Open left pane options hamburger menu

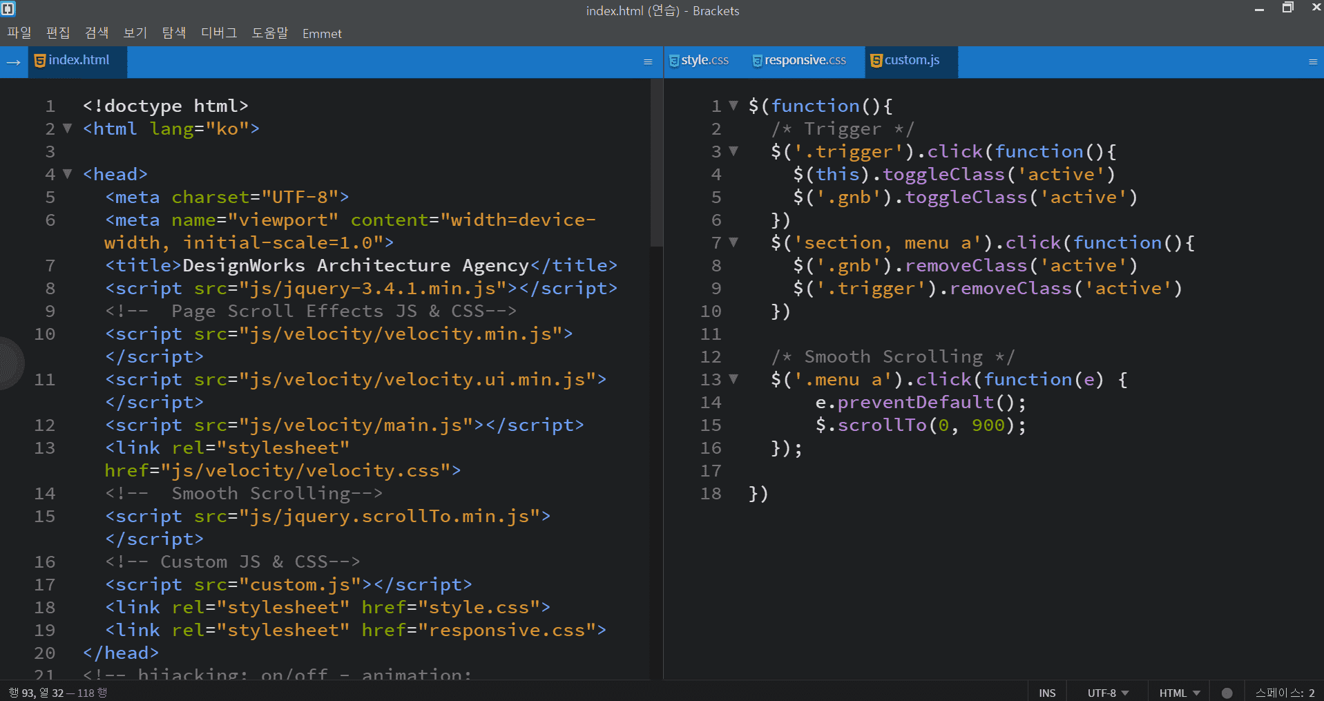(x=648, y=62)
